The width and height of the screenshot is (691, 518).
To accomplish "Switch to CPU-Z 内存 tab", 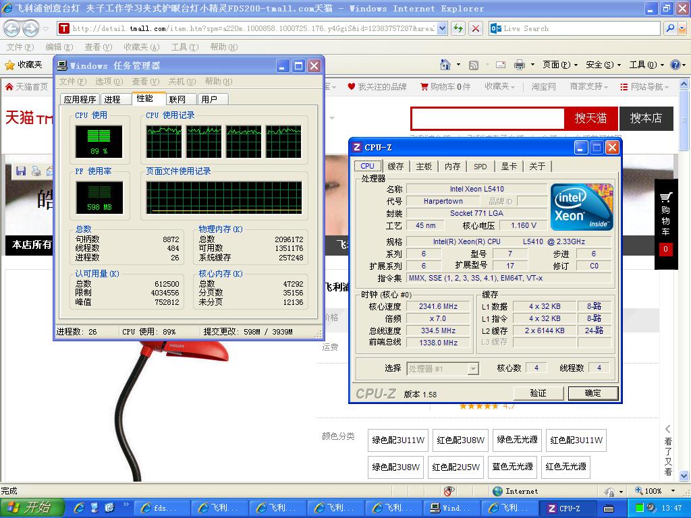I will (452, 167).
